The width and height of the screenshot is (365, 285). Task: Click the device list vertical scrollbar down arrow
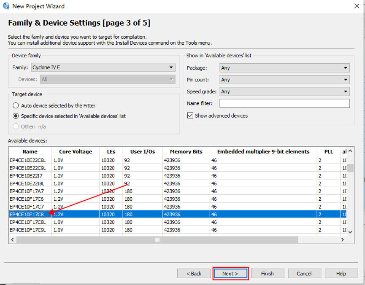(350, 231)
